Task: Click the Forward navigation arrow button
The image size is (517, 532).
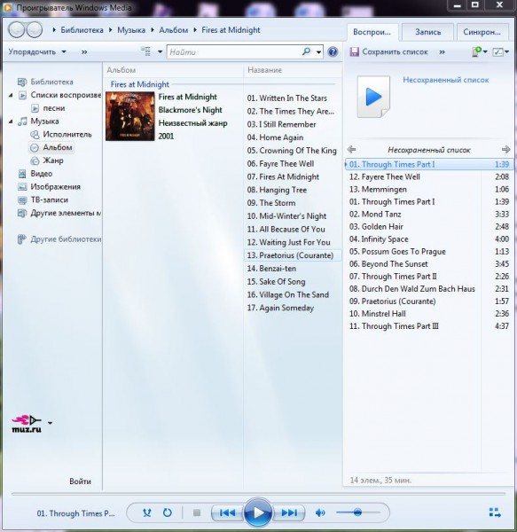Action: [x=34, y=30]
